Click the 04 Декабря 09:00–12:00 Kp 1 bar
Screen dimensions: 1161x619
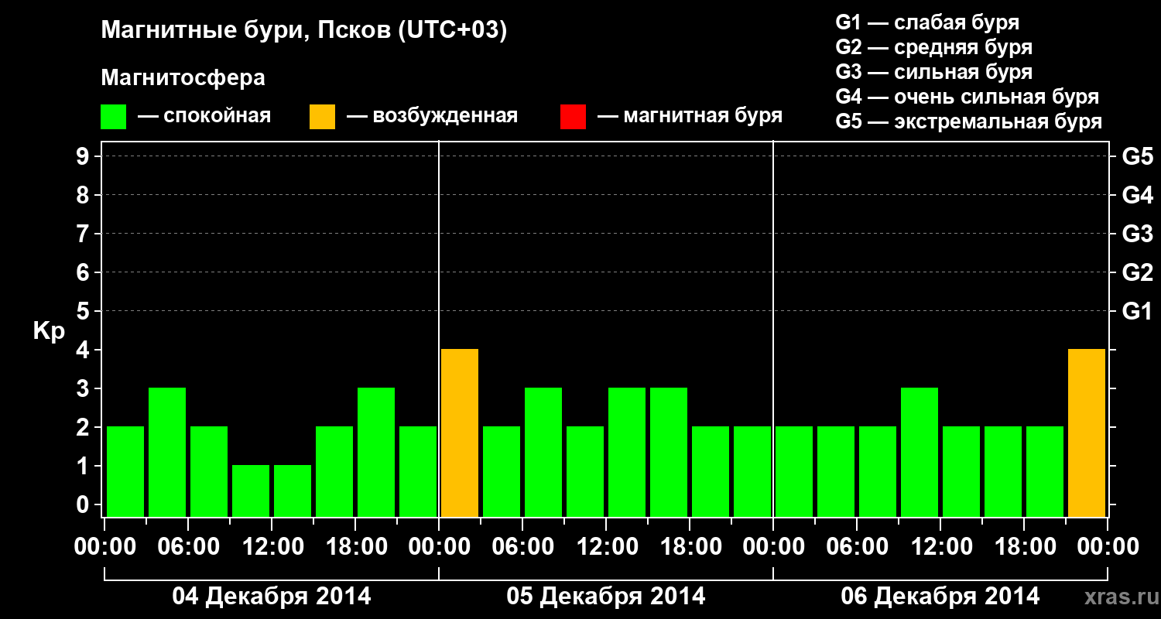(x=251, y=491)
